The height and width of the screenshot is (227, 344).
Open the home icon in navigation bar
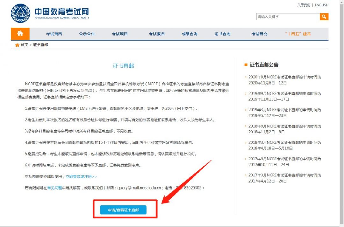(x=20, y=33)
